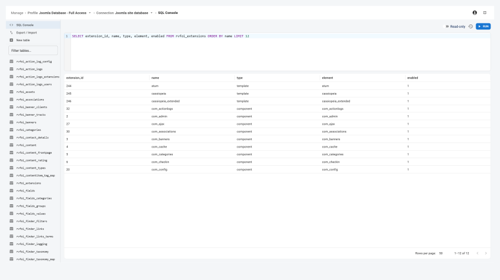500x280 pixels.
Task: Toggle fullscreen mode icon
Action: (x=484, y=13)
